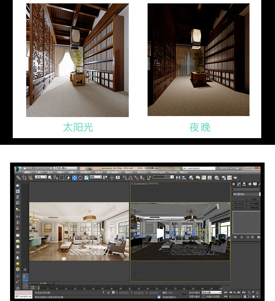The width and height of the screenshot is (275, 301).
Task: Click the UVW 贴图 modifier button
Action: coord(254,203)
